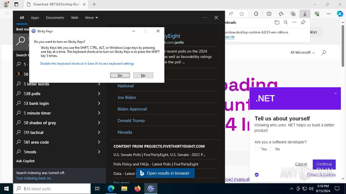Expand 5 letter words suggestion arrow
346x194 pixels.
[99, 84]
